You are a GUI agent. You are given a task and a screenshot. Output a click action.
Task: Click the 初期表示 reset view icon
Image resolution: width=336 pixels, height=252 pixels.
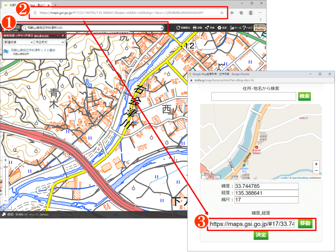point(183,28)
